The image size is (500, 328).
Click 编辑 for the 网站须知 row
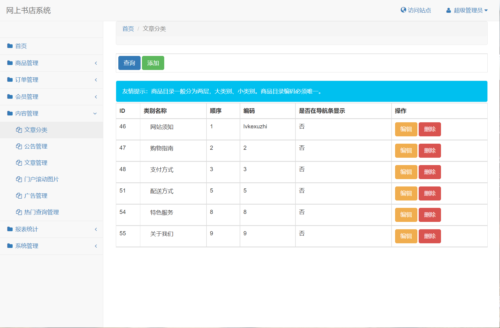[406, 129]
